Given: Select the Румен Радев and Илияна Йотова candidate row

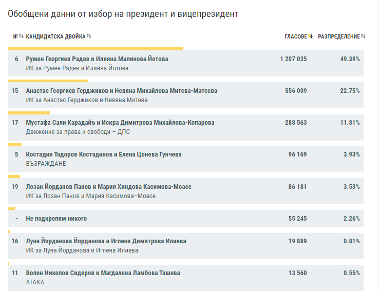Looking at the screenshot, I should point(97,59).
